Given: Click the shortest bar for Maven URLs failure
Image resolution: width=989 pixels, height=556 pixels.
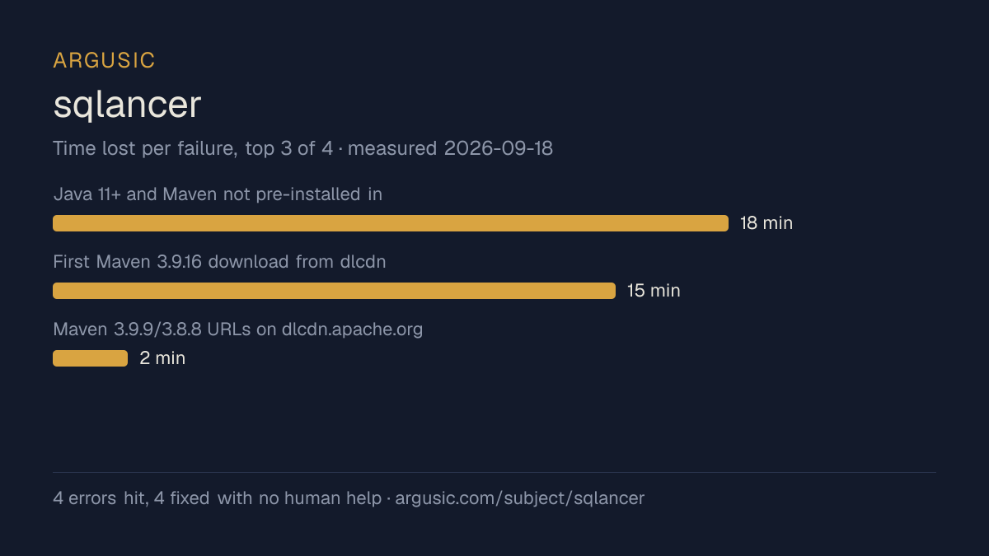Looking at the screenshot, I should point(90,358).
